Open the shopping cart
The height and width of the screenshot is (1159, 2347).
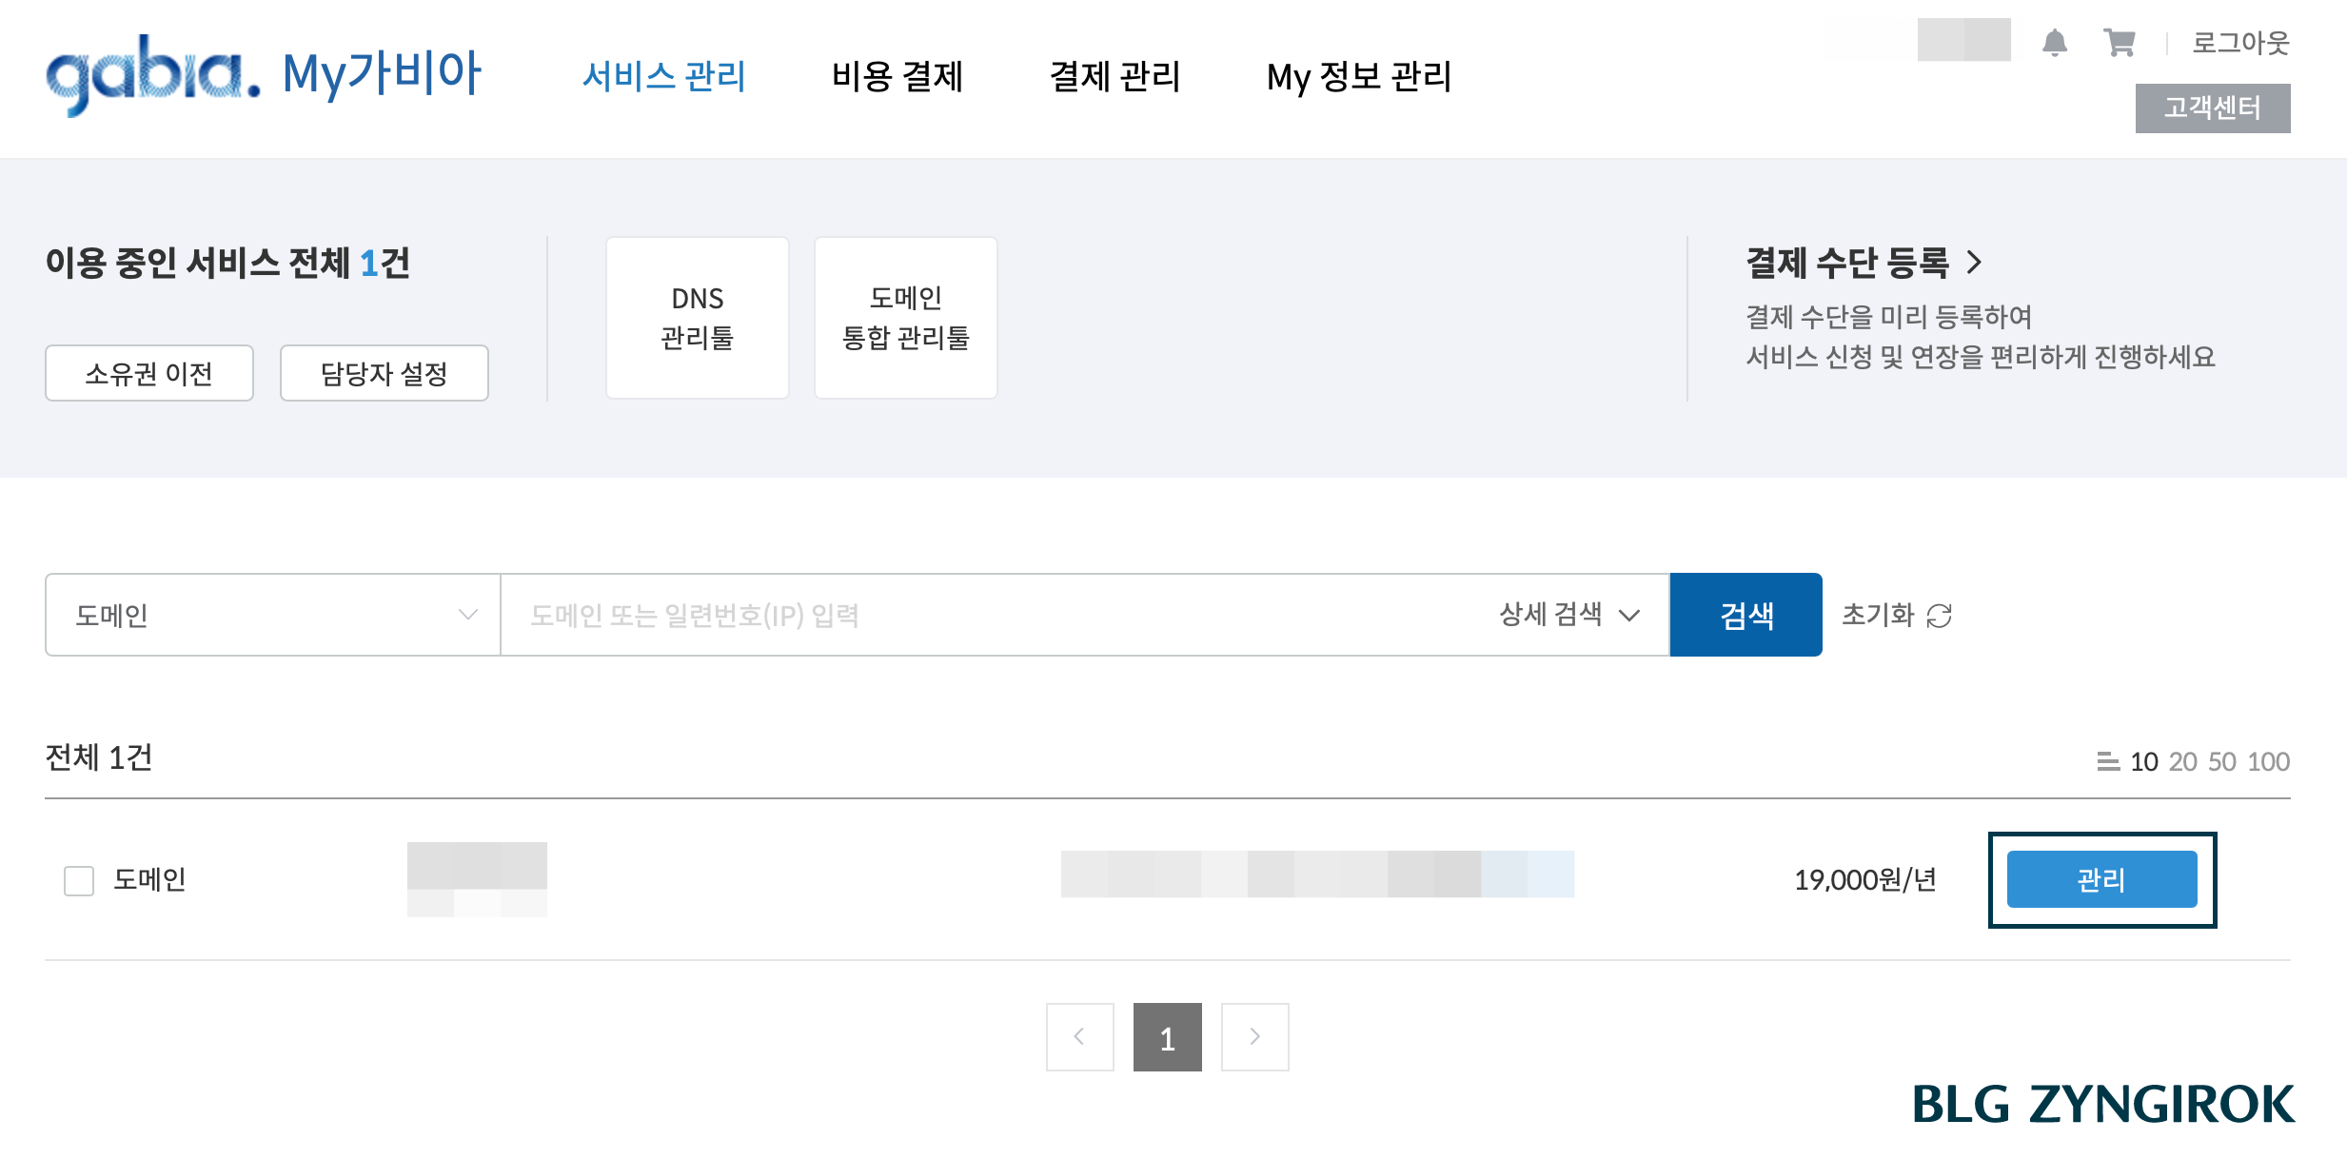2119,42
